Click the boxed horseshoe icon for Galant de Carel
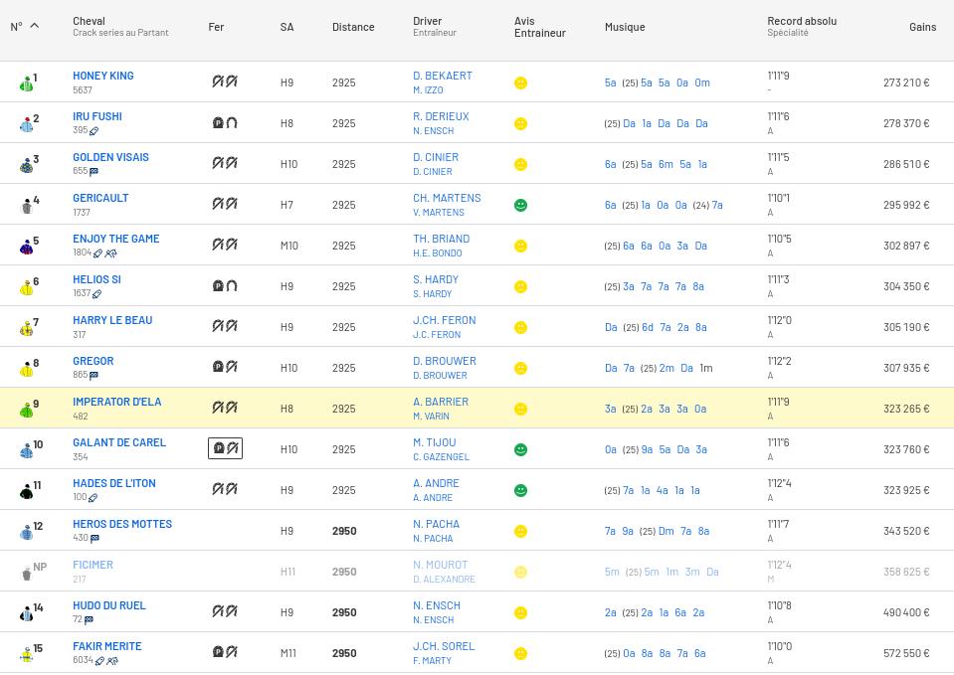This screenshot has height=675, width=954. (225, 448)
